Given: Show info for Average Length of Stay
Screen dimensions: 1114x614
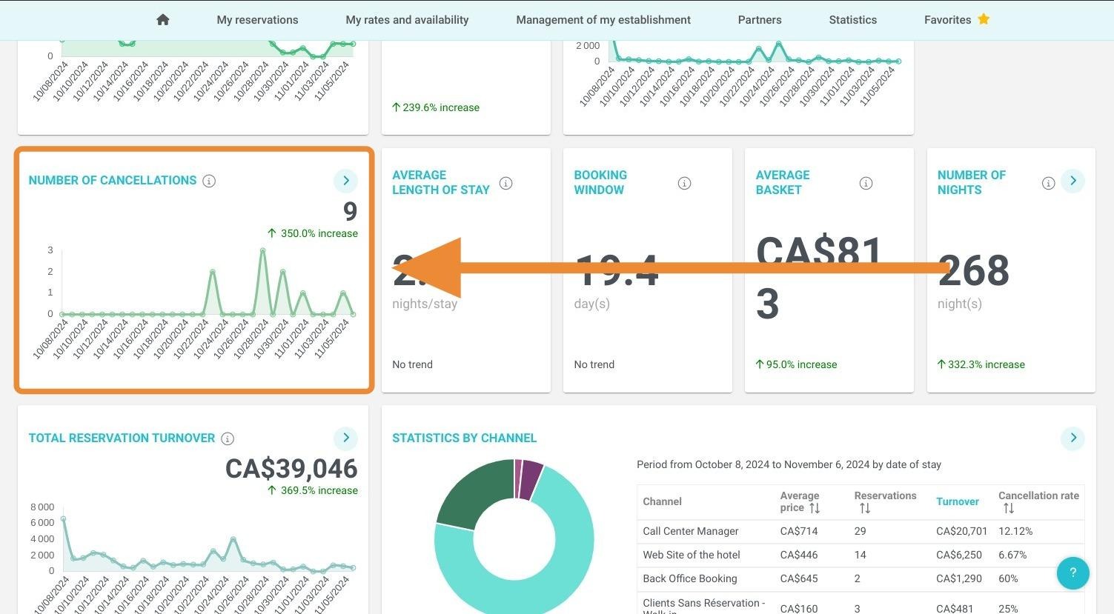Looking at the screenshot, I should tap(506, 183).
